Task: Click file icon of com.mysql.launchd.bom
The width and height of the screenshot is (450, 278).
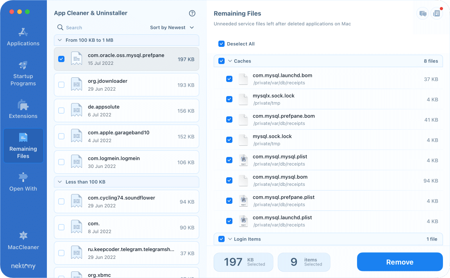Action: [x=243, y=79]
